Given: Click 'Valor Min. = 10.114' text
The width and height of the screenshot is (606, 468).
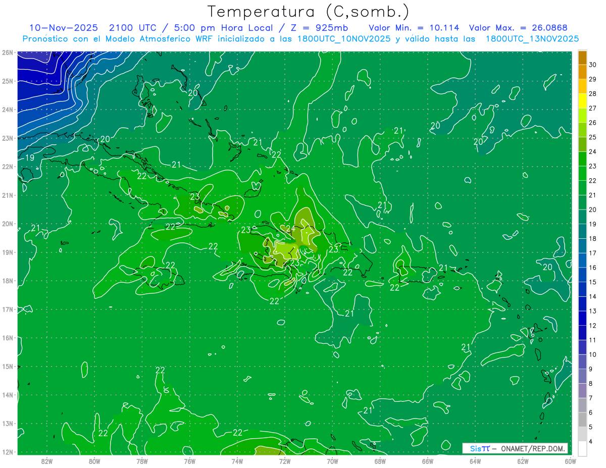Looking at the screenshot, I should tap(414, 28).
